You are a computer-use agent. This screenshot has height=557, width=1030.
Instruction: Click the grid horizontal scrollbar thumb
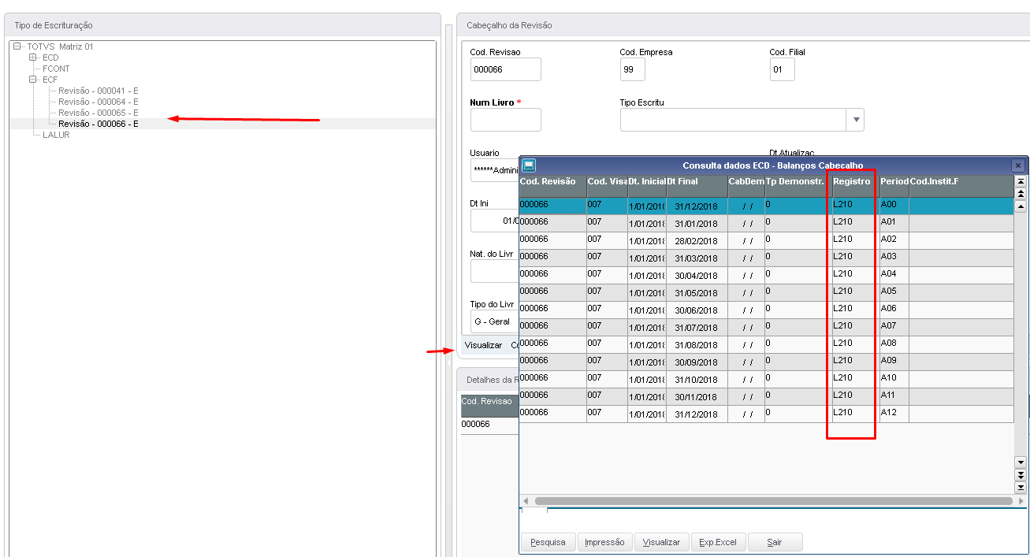pos(773,500)
